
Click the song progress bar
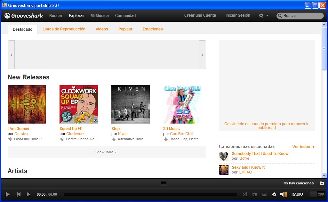[150, 194]
